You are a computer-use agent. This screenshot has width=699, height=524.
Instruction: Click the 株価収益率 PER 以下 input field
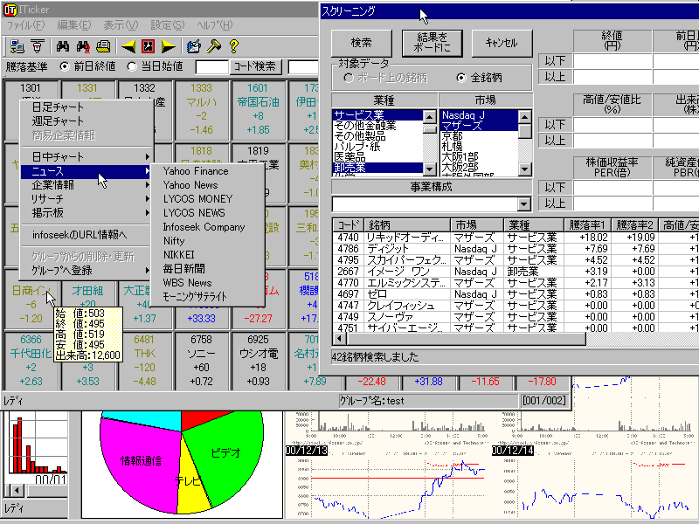(613, 187)
